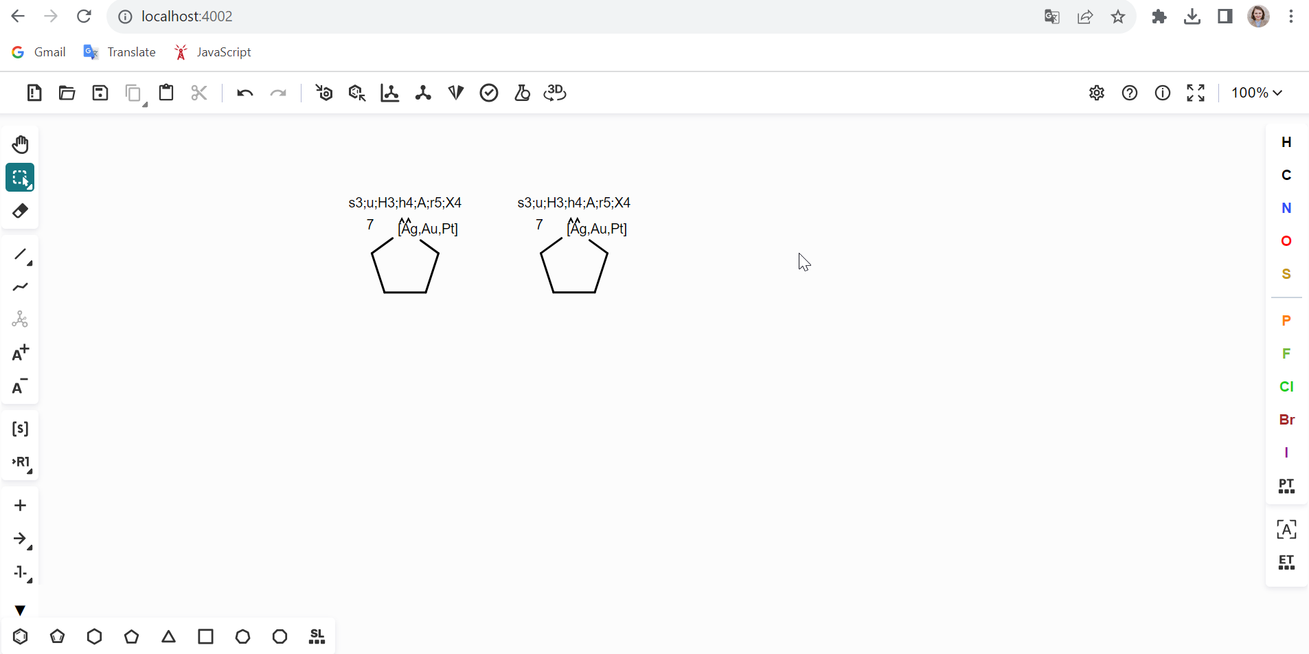Open the Structure Library panel
Viewport: 1309px width, 654px height.
point(317,636)
